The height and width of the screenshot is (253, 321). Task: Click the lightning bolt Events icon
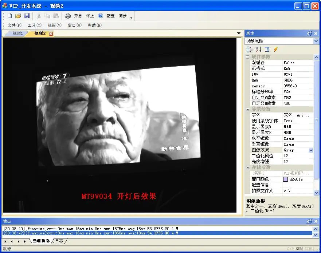275,49
